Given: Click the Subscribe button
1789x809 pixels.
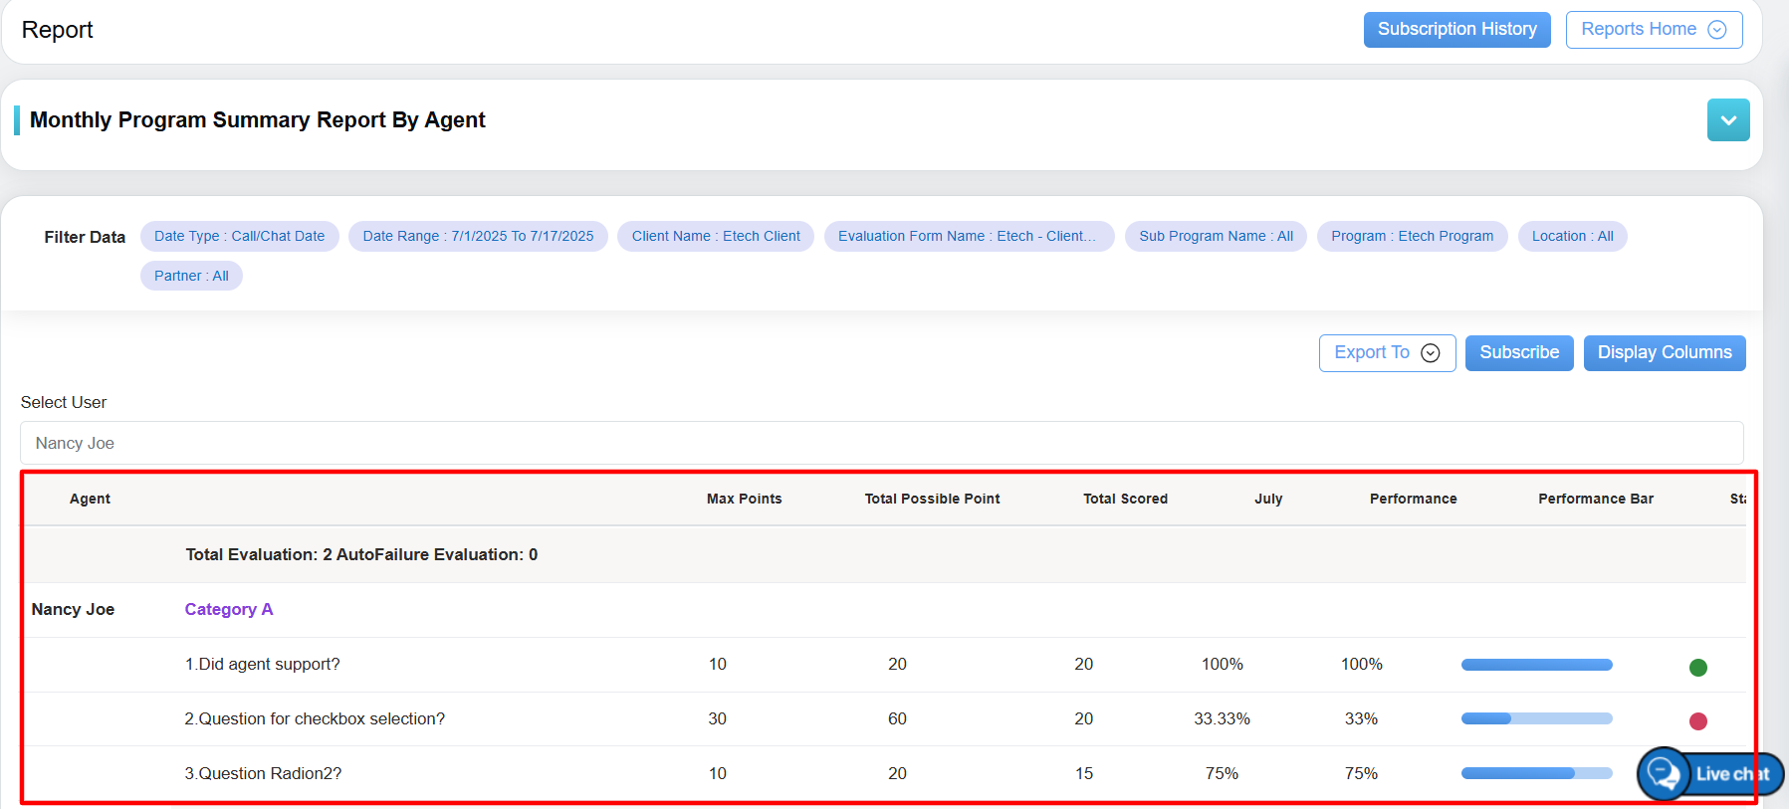Looking at the screenshot, I should [x=1518, y=353].
